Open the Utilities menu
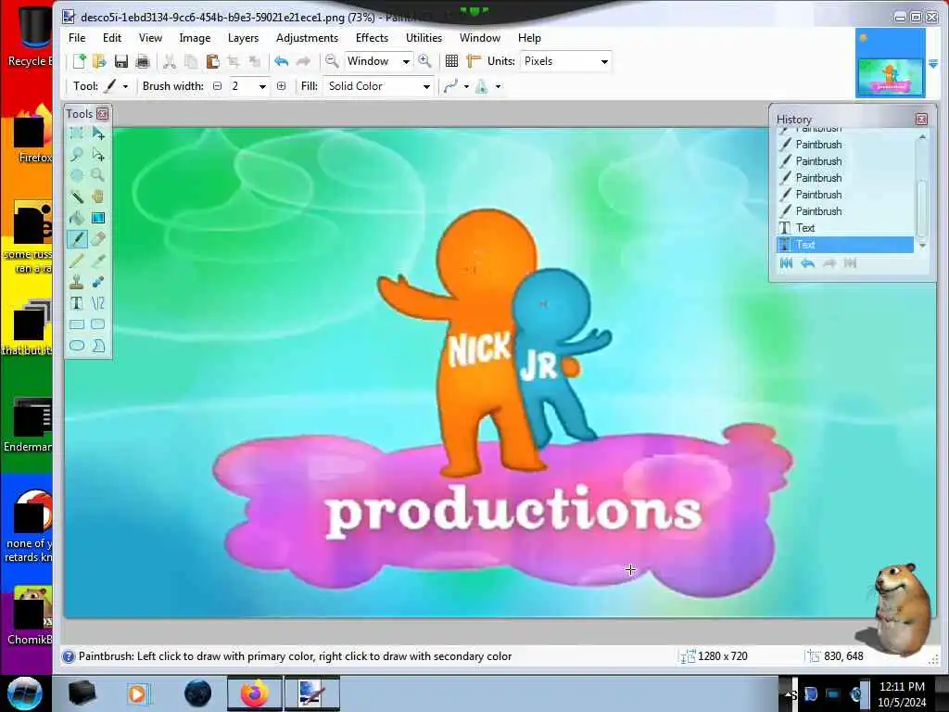 (x=424, y=38)
